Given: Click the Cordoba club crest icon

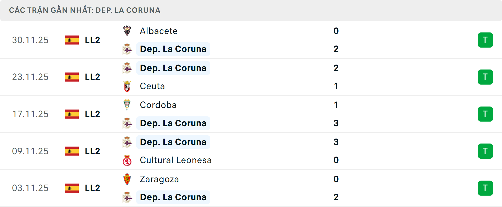Looking at the screenshot, I should (x=127, y=105).
